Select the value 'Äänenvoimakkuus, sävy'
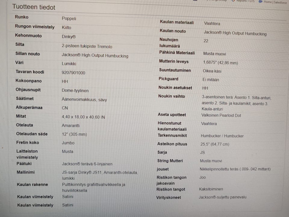Screen dimensions: 289x217 (x=84, y=99)
